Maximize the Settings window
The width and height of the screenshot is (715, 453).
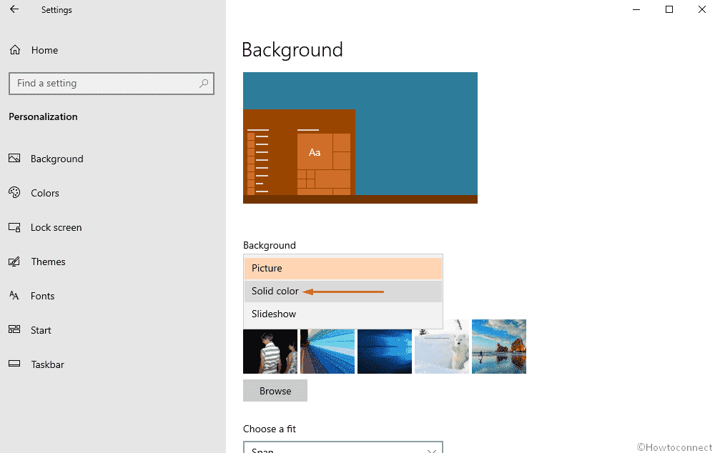pyautogui.click(x=669, y=9)
